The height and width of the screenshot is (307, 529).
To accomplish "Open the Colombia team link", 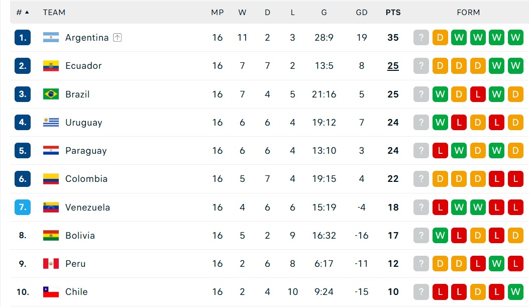I will (86, 179).
